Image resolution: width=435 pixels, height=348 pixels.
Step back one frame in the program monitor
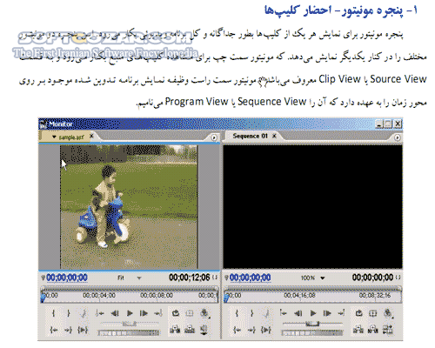click(x=298, y=313)
